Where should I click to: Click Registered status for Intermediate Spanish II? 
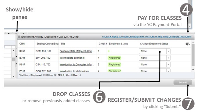(x=114, y=58)
